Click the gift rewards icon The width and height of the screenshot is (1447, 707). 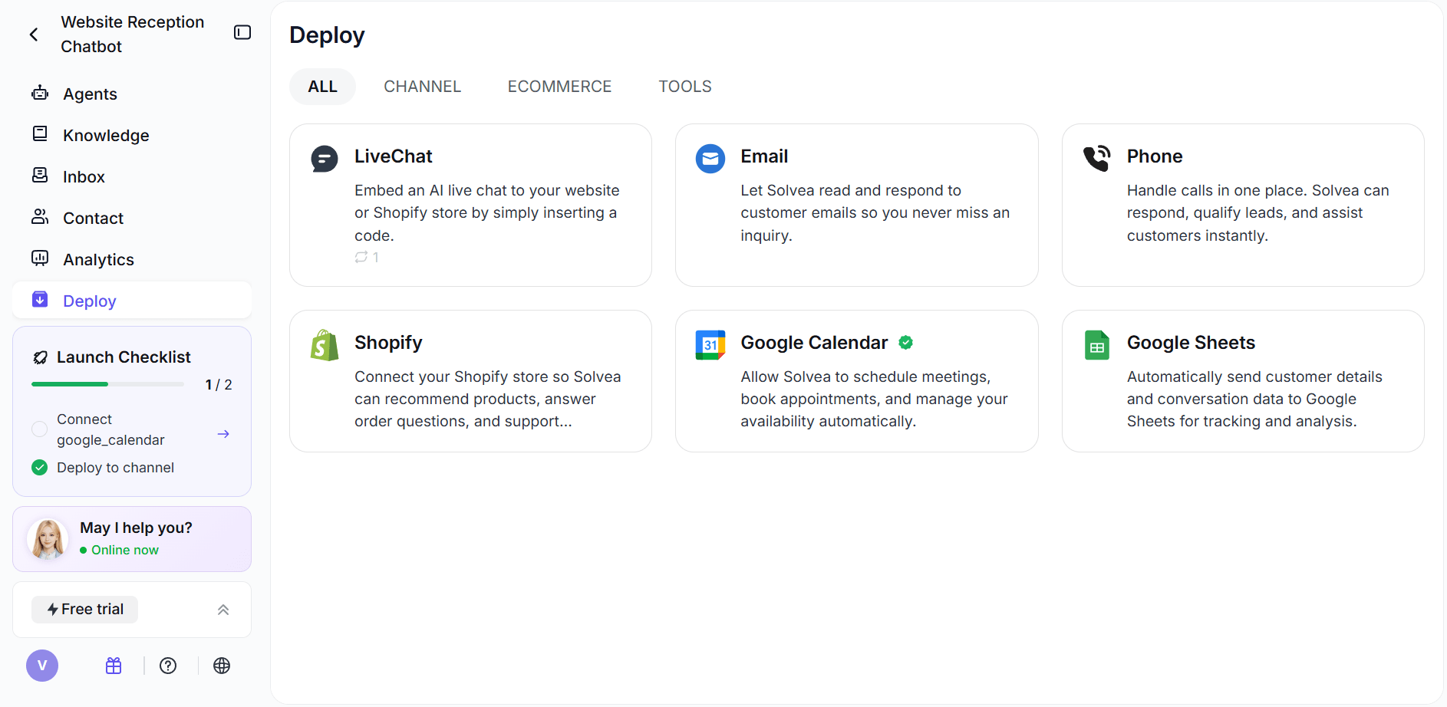click(114, 666)
